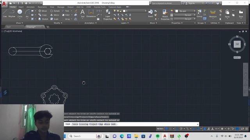
Task: Open the Home ribbon tab
Action: (12, 7)
